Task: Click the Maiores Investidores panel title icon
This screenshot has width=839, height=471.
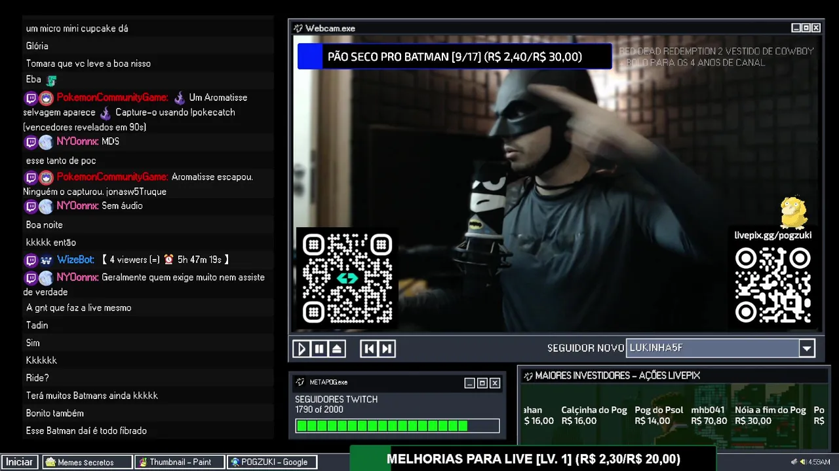Action: point(528,375)
